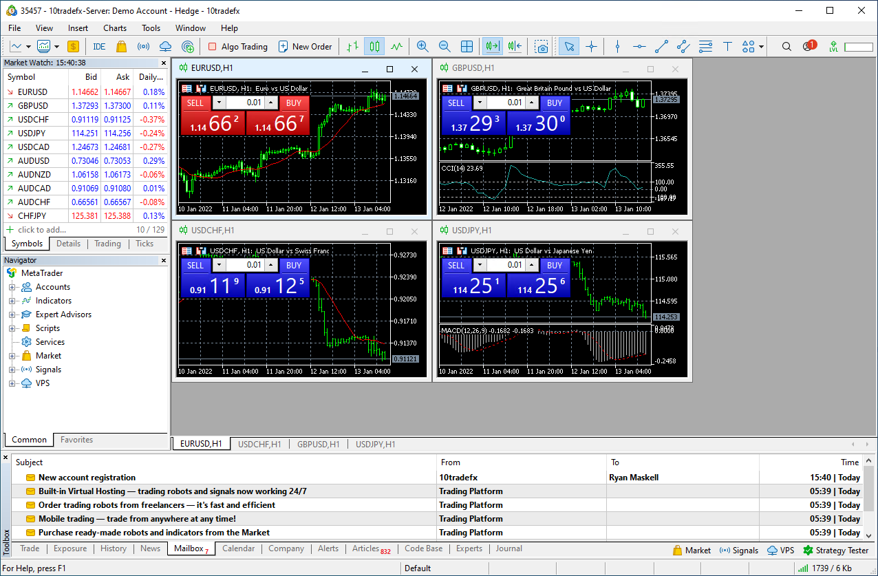
Task: Select the horizontal line drawing tool
Action: (x=639, y=47)
